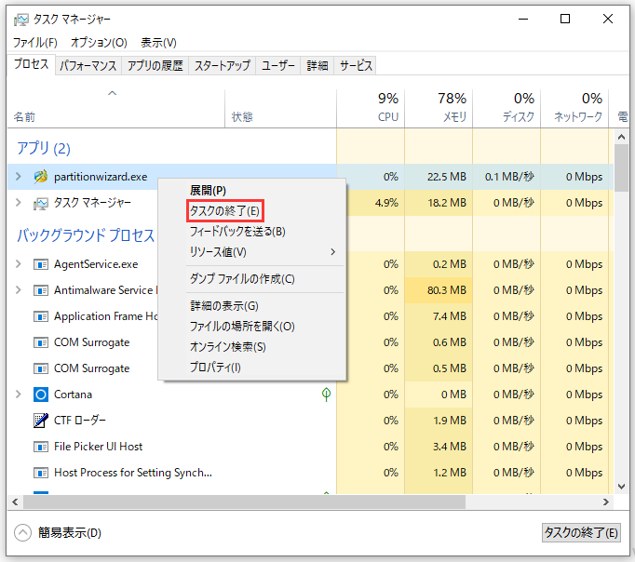Screen dimensions: 635x562
Task: Select ファイルの場所を開く(O) menu entry
Action: point(252,326)
